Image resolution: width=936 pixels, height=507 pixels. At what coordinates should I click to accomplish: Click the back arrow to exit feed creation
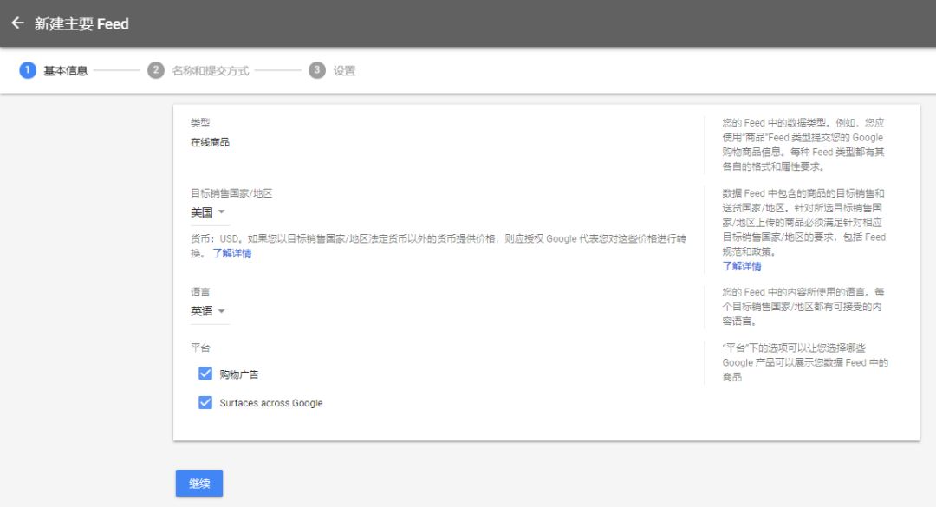[17, 24]
